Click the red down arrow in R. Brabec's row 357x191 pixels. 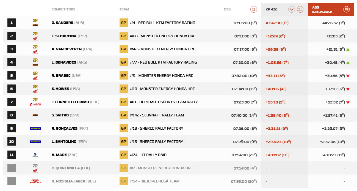[x=348, y=76]
